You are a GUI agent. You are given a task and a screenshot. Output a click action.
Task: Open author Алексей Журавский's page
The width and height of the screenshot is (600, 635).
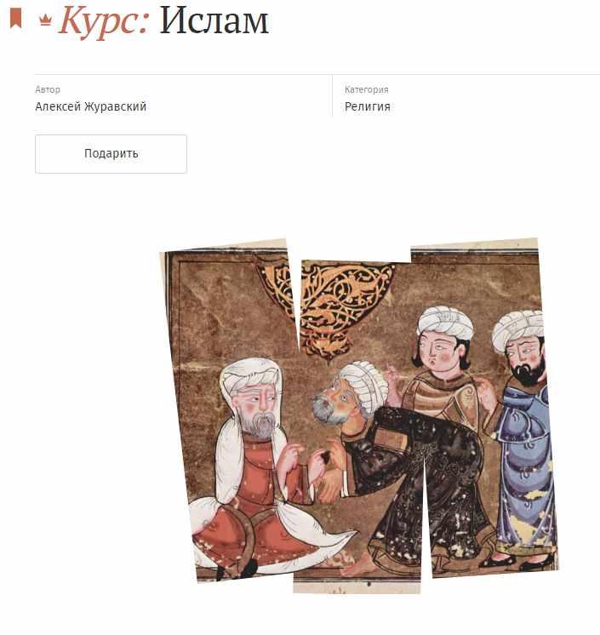coord(91,106)
